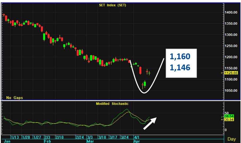The height and width of the screenshot is (143, 241).
Task: Click the 1350.00 price axis label
Action: (x=231, y=24)
